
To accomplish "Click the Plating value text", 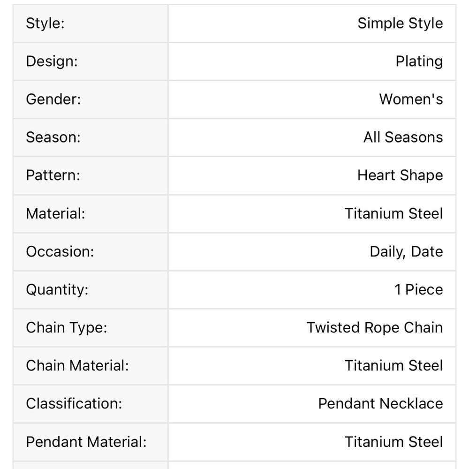I will pos(419,61).
